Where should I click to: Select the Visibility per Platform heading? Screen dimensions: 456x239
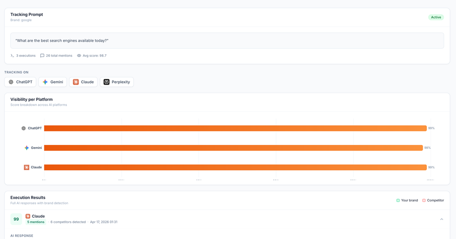(x=32, y=99)
